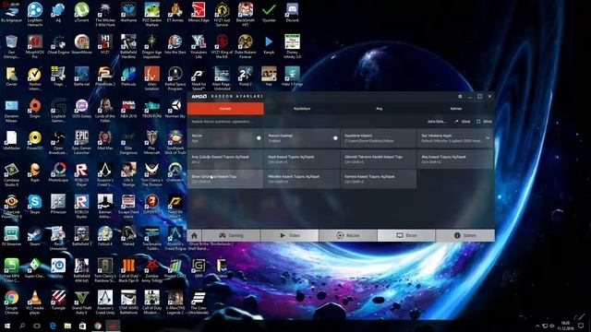This screenshot has width=591, height=332.
Task: Open the Warframe desktop shortcut
Action: (128, 12)
